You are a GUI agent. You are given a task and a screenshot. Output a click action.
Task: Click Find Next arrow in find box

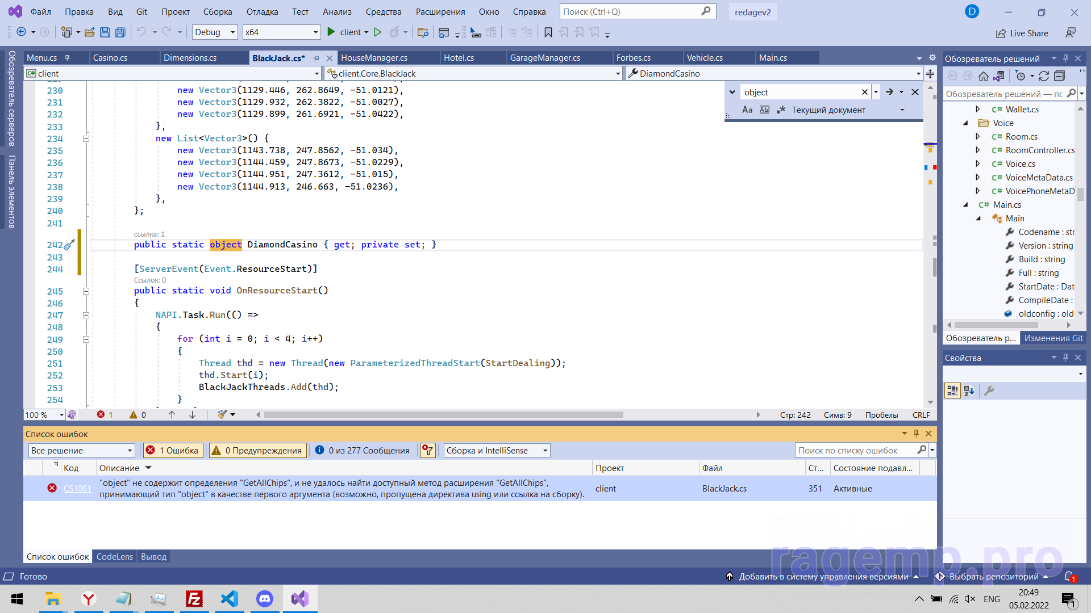tap(889, 92)
